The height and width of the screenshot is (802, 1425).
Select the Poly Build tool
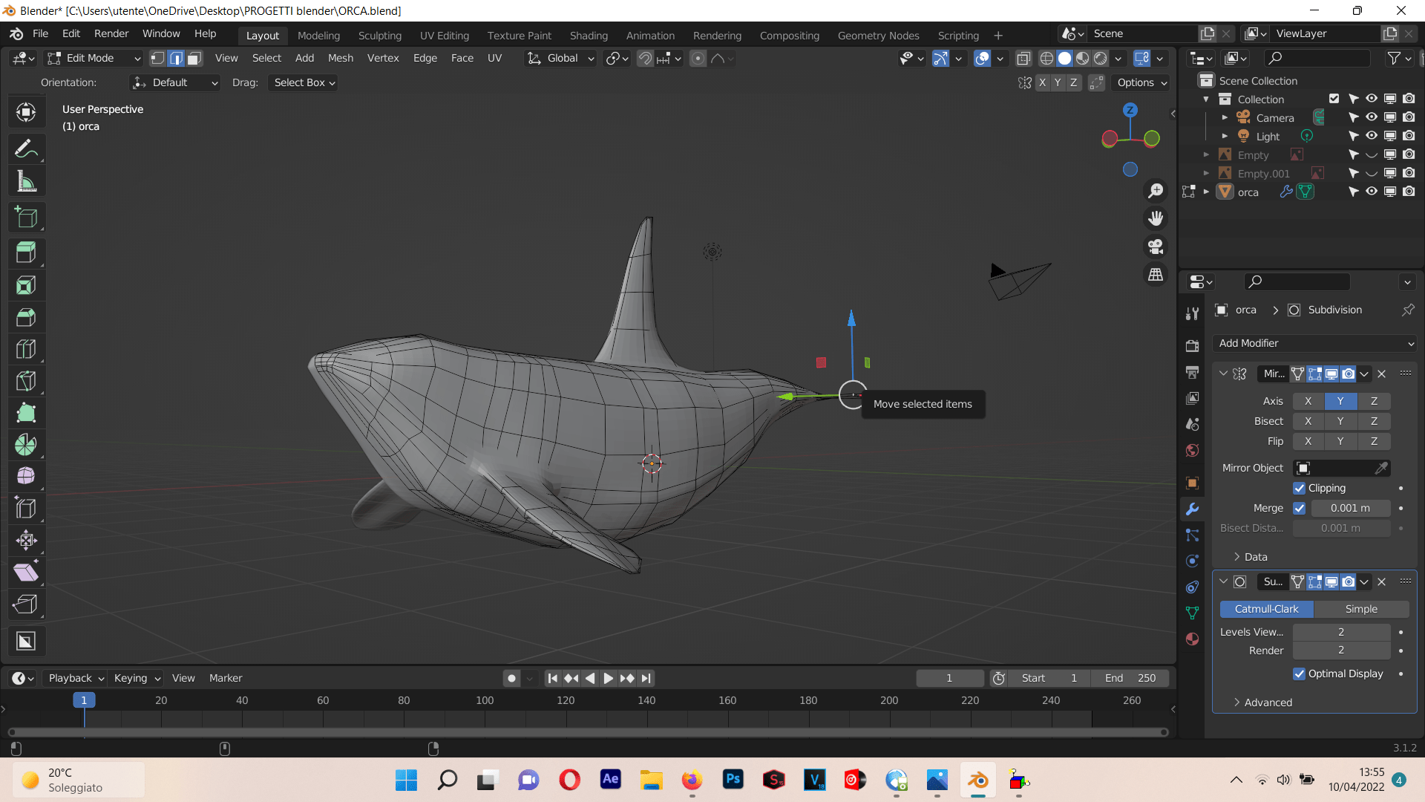tap(26, 413)
